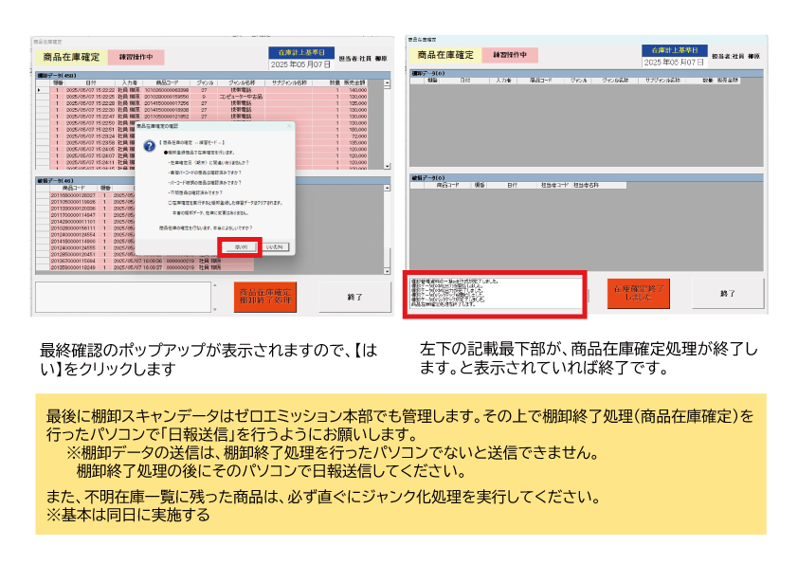This screenshot has width=798, height=564.
Task: Click scroll-down arrow of left lower table
Action: pyautogui.click(x=389, y=270)
